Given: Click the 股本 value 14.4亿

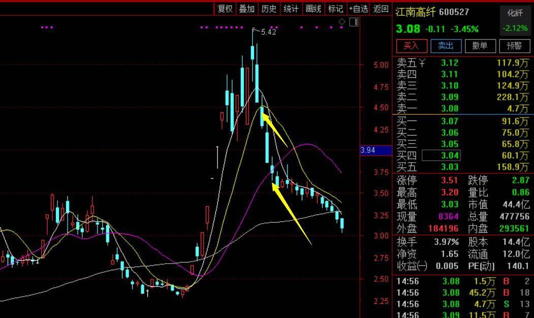Looking at the screenshot, I should point(516,242).
